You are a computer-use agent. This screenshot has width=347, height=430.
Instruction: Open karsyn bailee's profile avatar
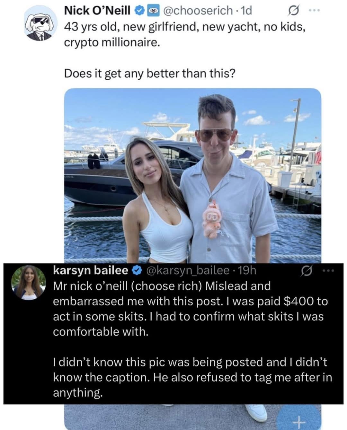[28, 283]
